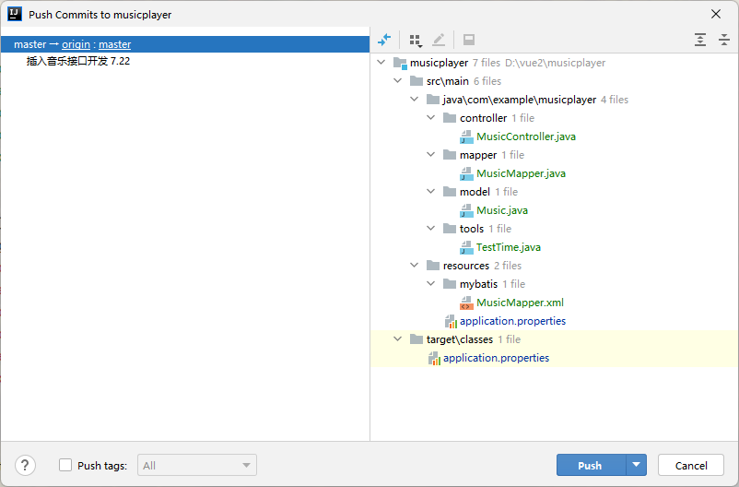This screenshot has height=487, width=739.
Task: Click the Show Diff toolbar icon
Action: pyautogui.click(x=384, y=40)
